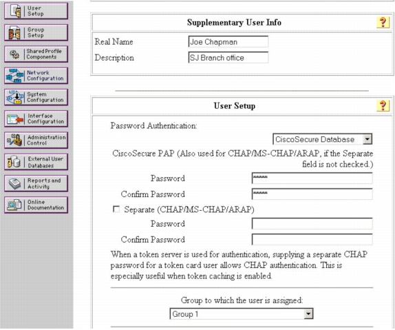The height and width of the screenshot is (330, 395).
Task: Open Online Documentation
Action: (x=36, y=205)
